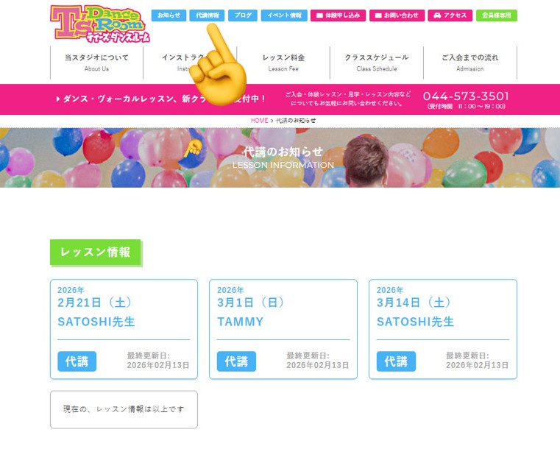Click the envelope icon on お問い合わせ
Screen dimensions: 560x474
378,15
